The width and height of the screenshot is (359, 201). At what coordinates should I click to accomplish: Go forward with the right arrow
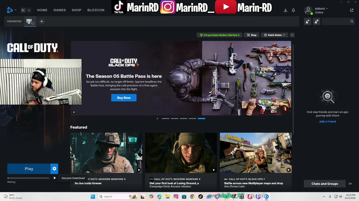29,10
